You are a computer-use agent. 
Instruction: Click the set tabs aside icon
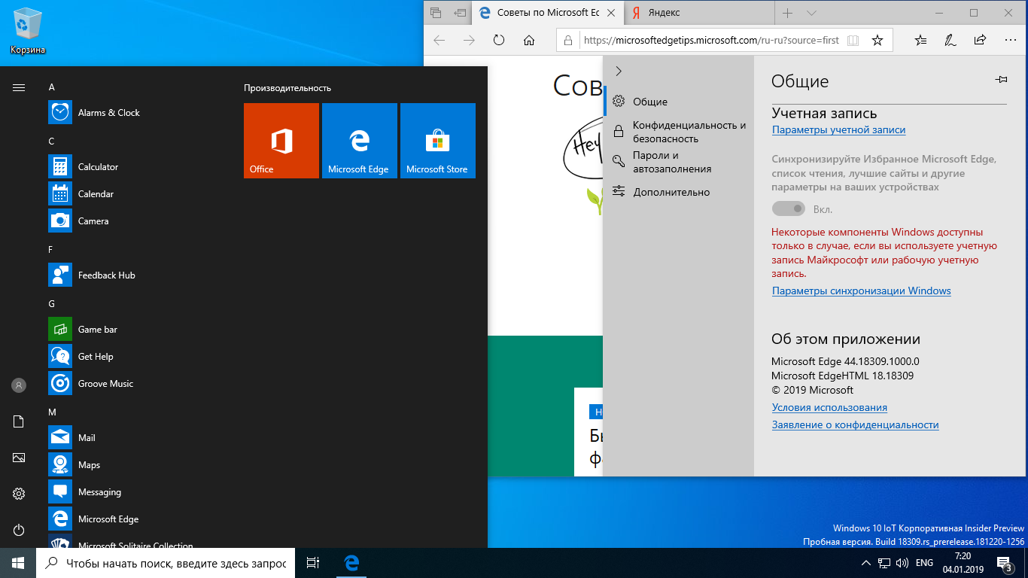tap(459, 13)
